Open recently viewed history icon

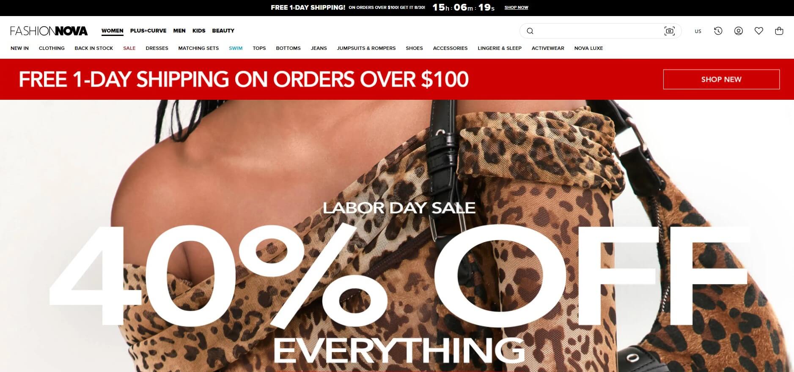(x=718, y=31)
